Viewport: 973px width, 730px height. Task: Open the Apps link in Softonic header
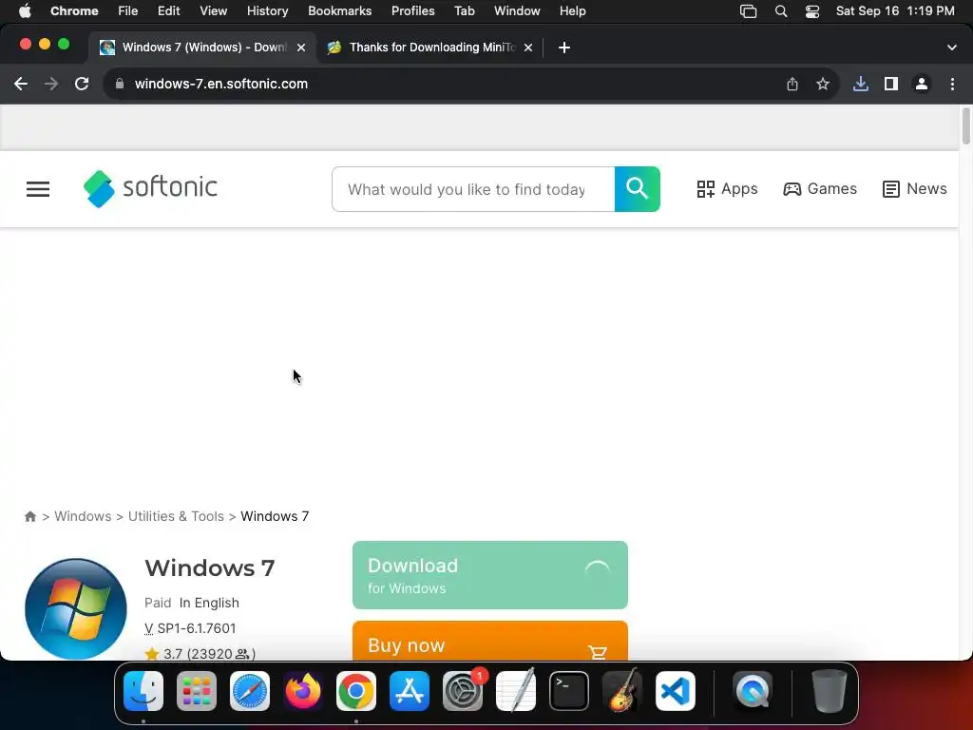coord(727,189)
